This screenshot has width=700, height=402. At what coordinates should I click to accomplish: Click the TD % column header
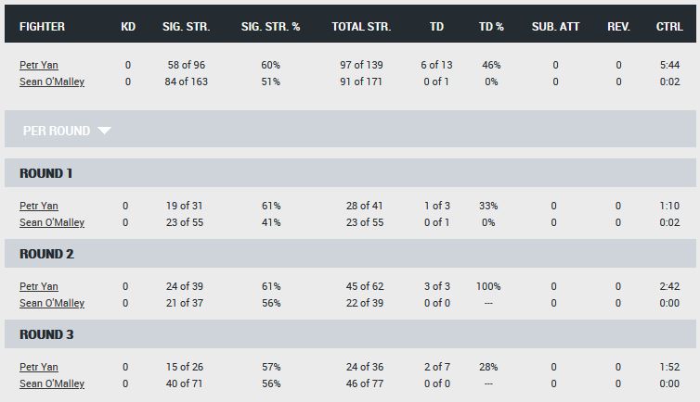491,27
